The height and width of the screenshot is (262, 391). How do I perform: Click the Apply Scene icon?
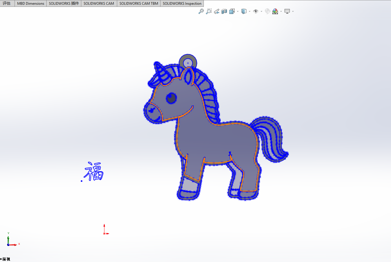click(275, 11)
